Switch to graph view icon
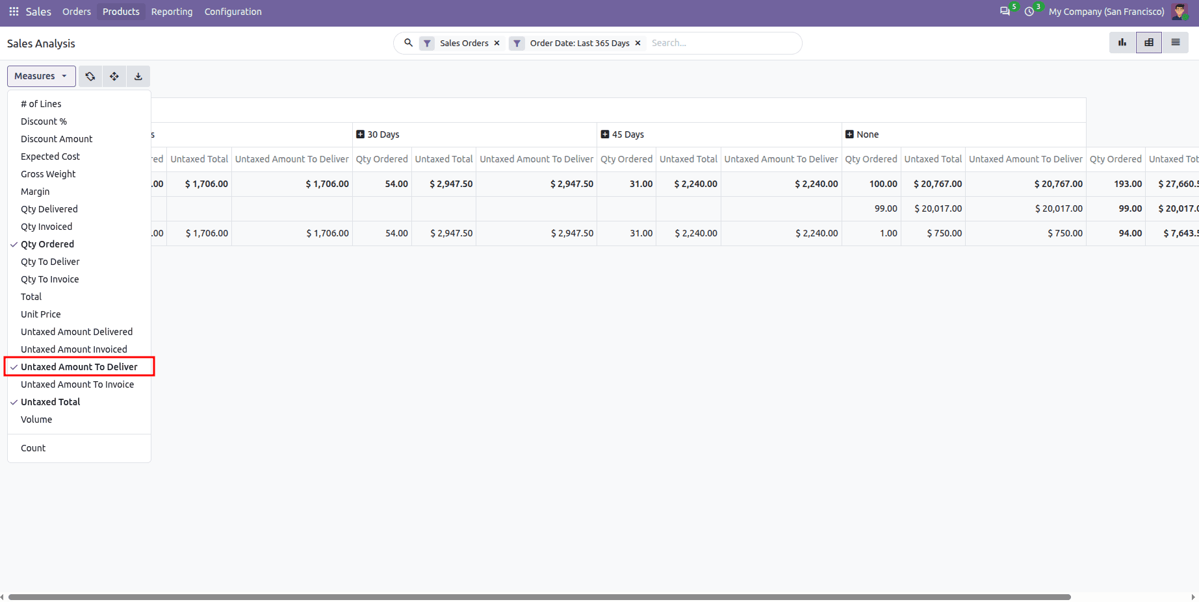Viewport: 1199px width, 602px height. point(1122,42)
